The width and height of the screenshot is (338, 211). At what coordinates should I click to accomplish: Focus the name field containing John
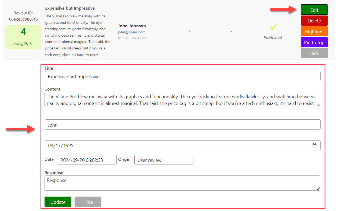(182, 124)
